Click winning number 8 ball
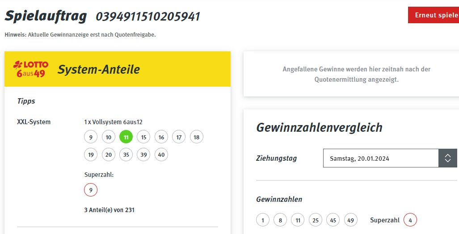The height and width of the screenshot is (234, 459). 280,220
